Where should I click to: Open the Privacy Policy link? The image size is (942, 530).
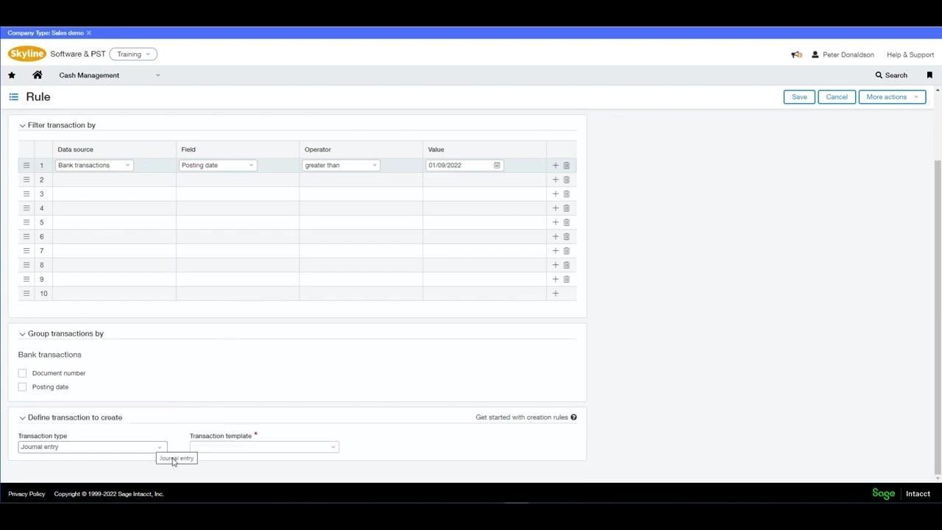click(26, 494)
